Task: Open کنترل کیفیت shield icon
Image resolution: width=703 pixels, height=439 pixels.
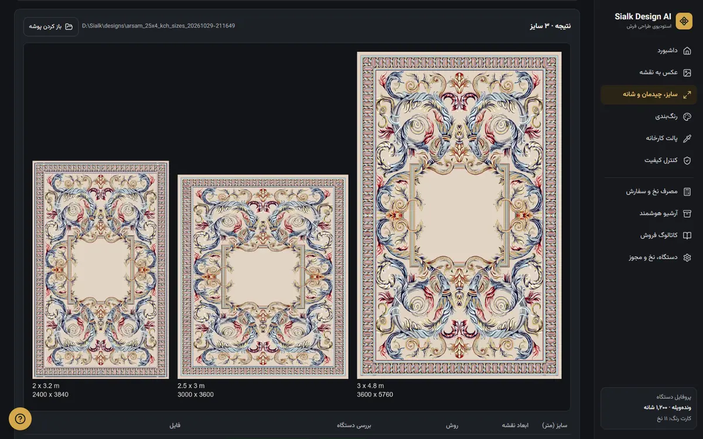Action: point(687,160)
